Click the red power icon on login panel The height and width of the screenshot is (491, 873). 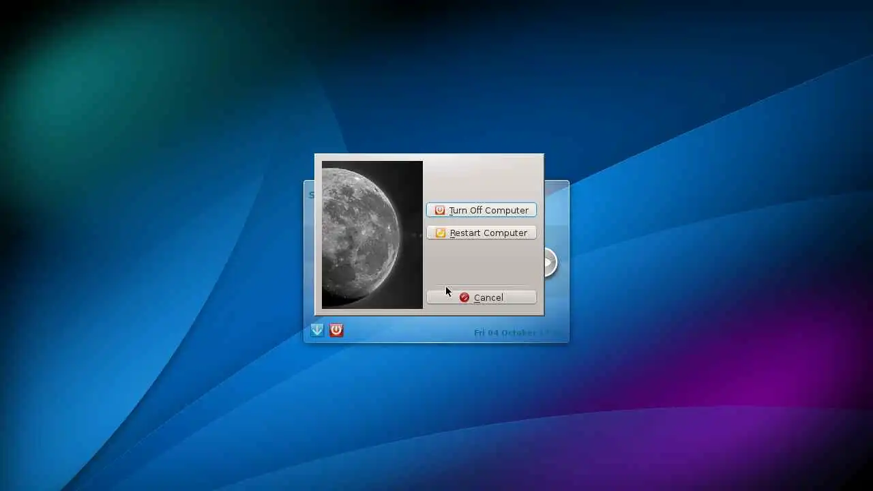pyautogui.click(x=336, y=330)
